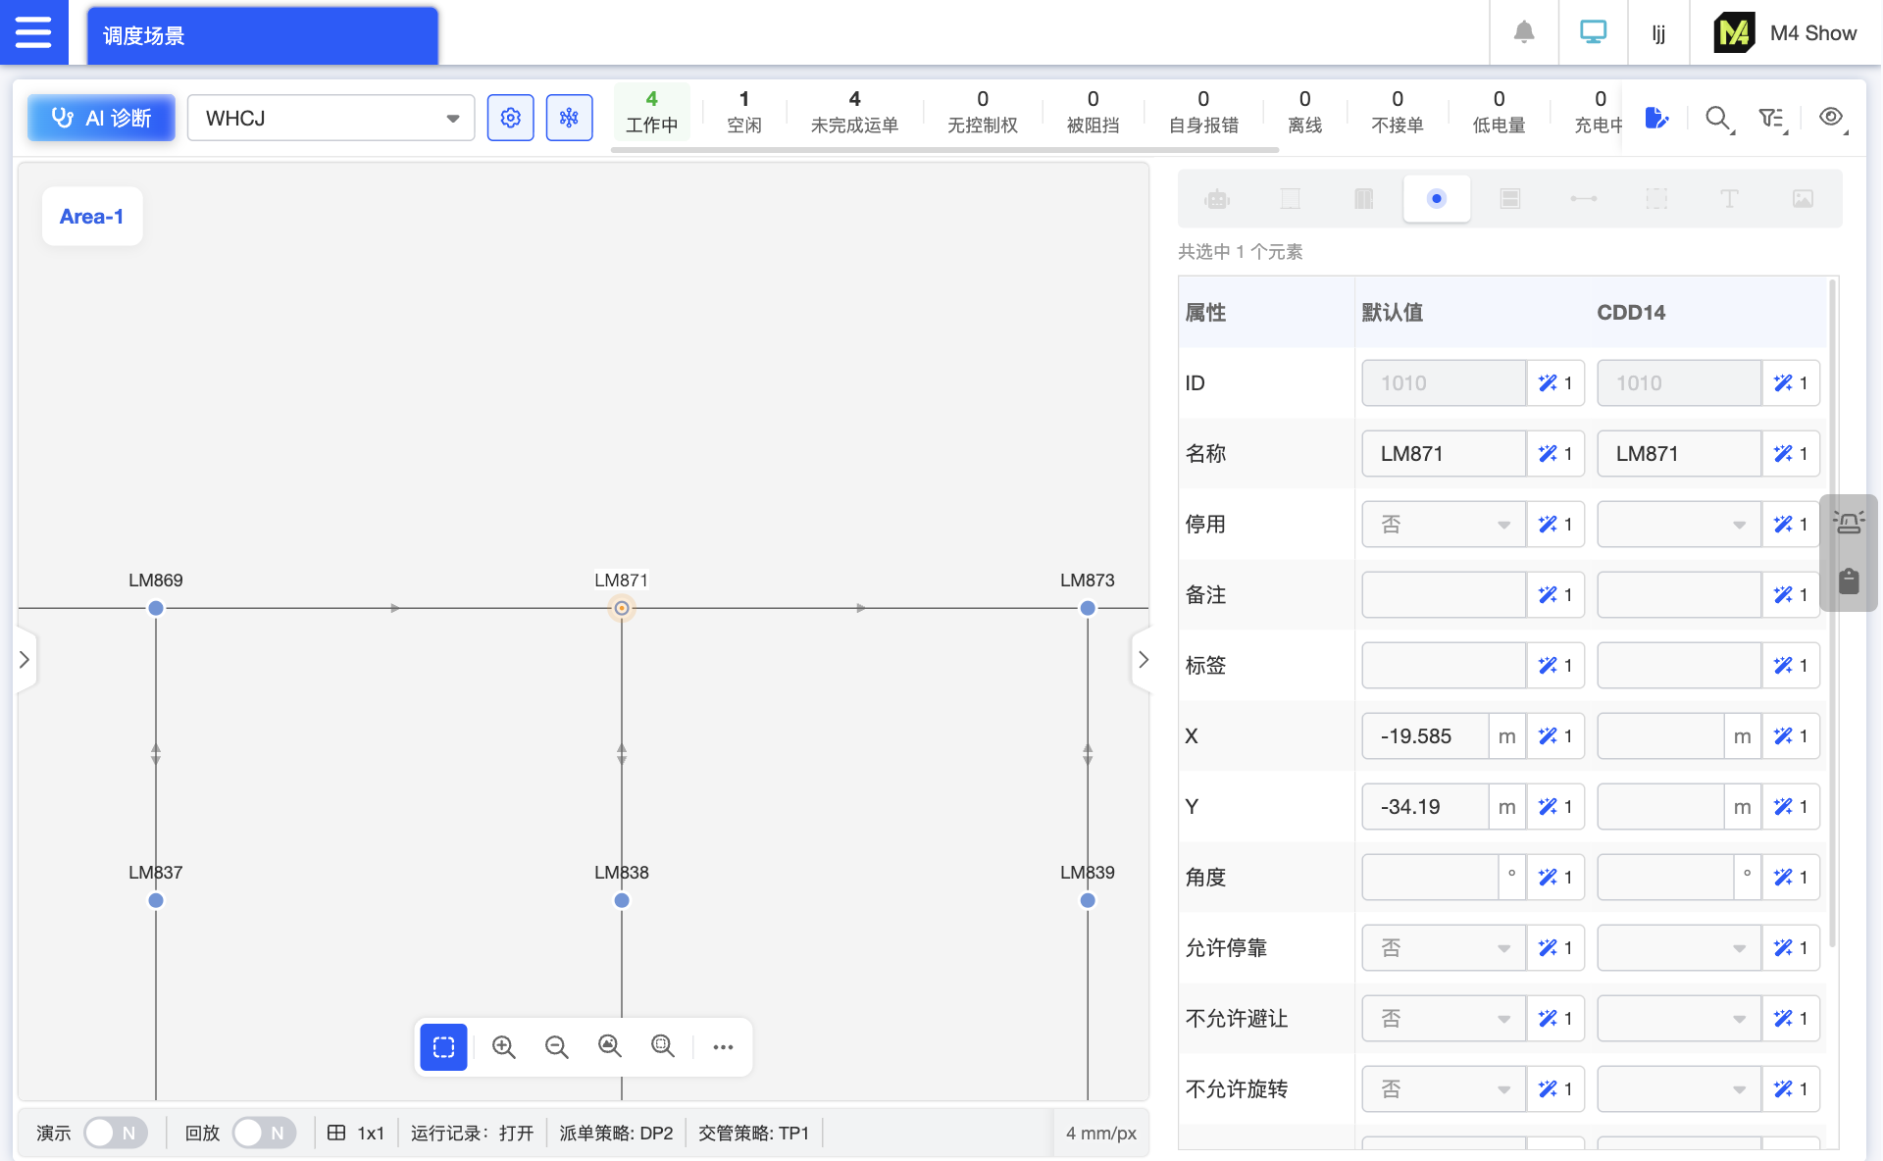Click the 名称 input containing LM871

[x=1443, y=453]
